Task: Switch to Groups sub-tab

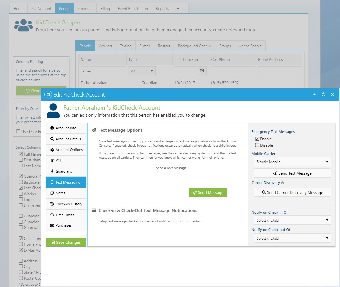Action: (x=225, y=46)
